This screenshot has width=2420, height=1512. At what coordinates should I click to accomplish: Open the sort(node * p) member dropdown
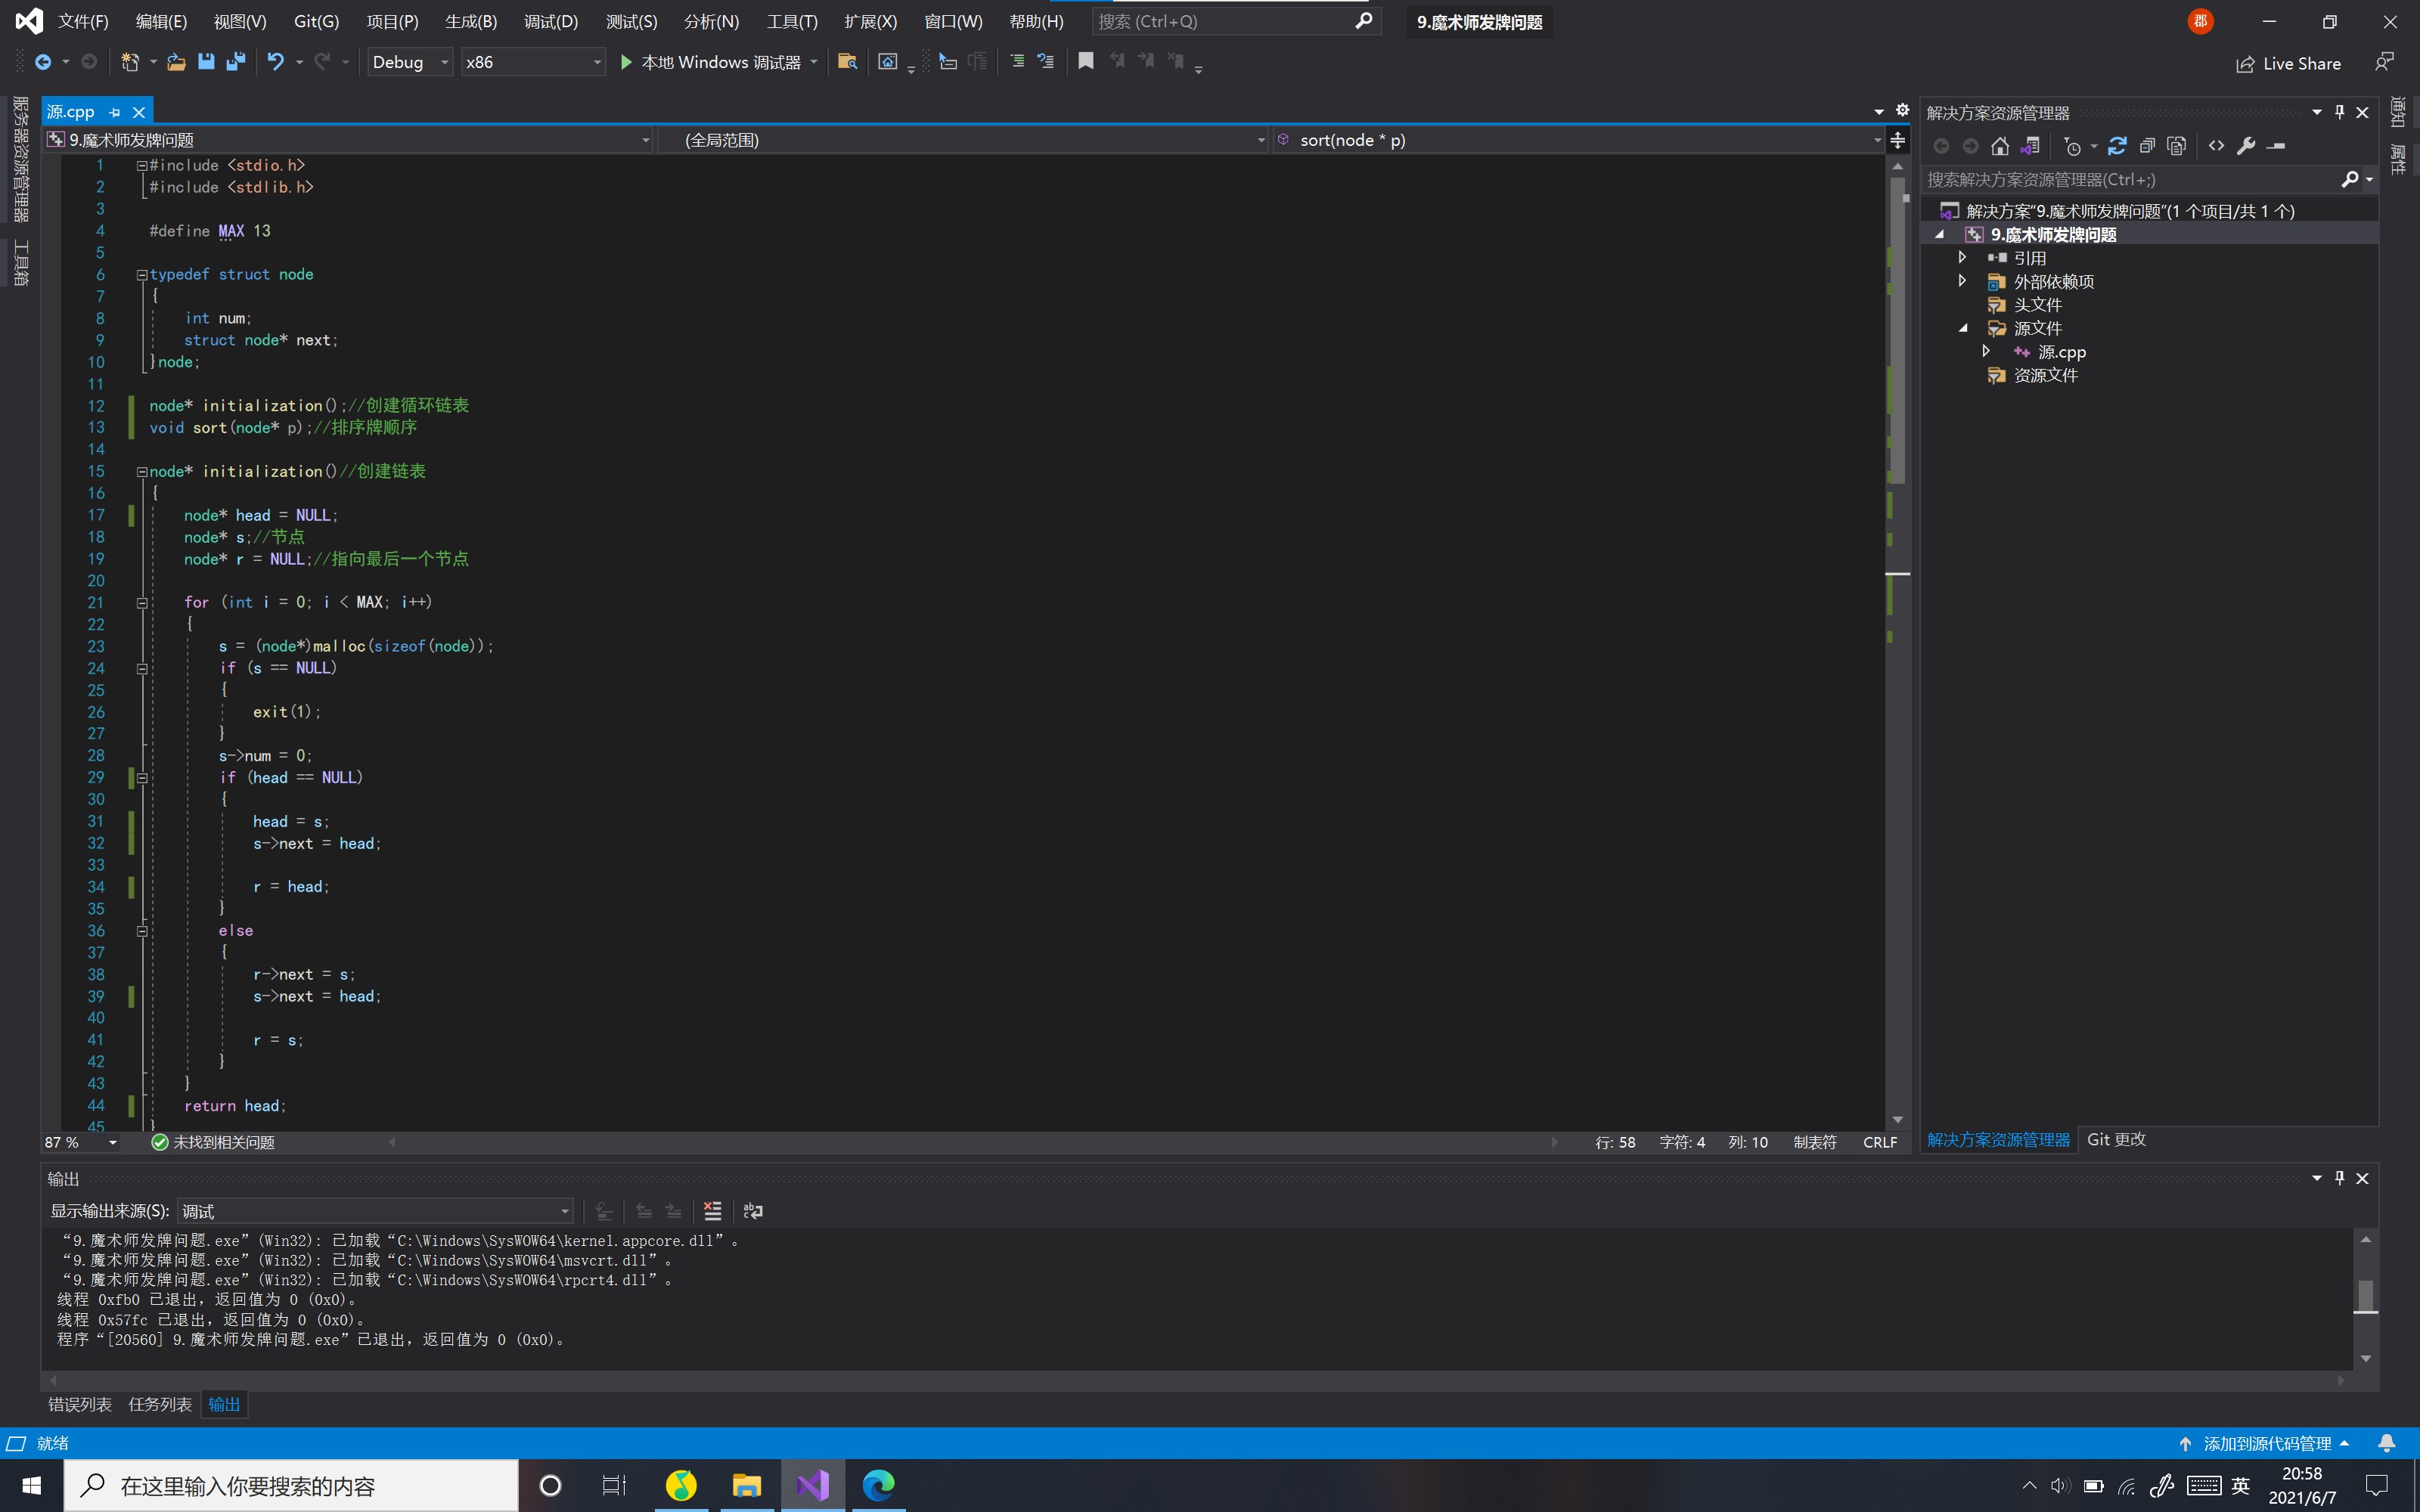tap(1578, 140)
